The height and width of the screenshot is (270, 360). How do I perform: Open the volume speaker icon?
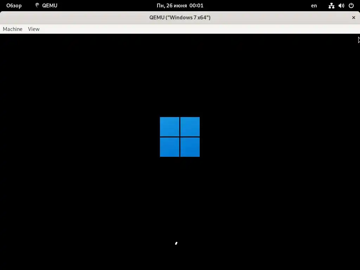[x=341, y=6]
